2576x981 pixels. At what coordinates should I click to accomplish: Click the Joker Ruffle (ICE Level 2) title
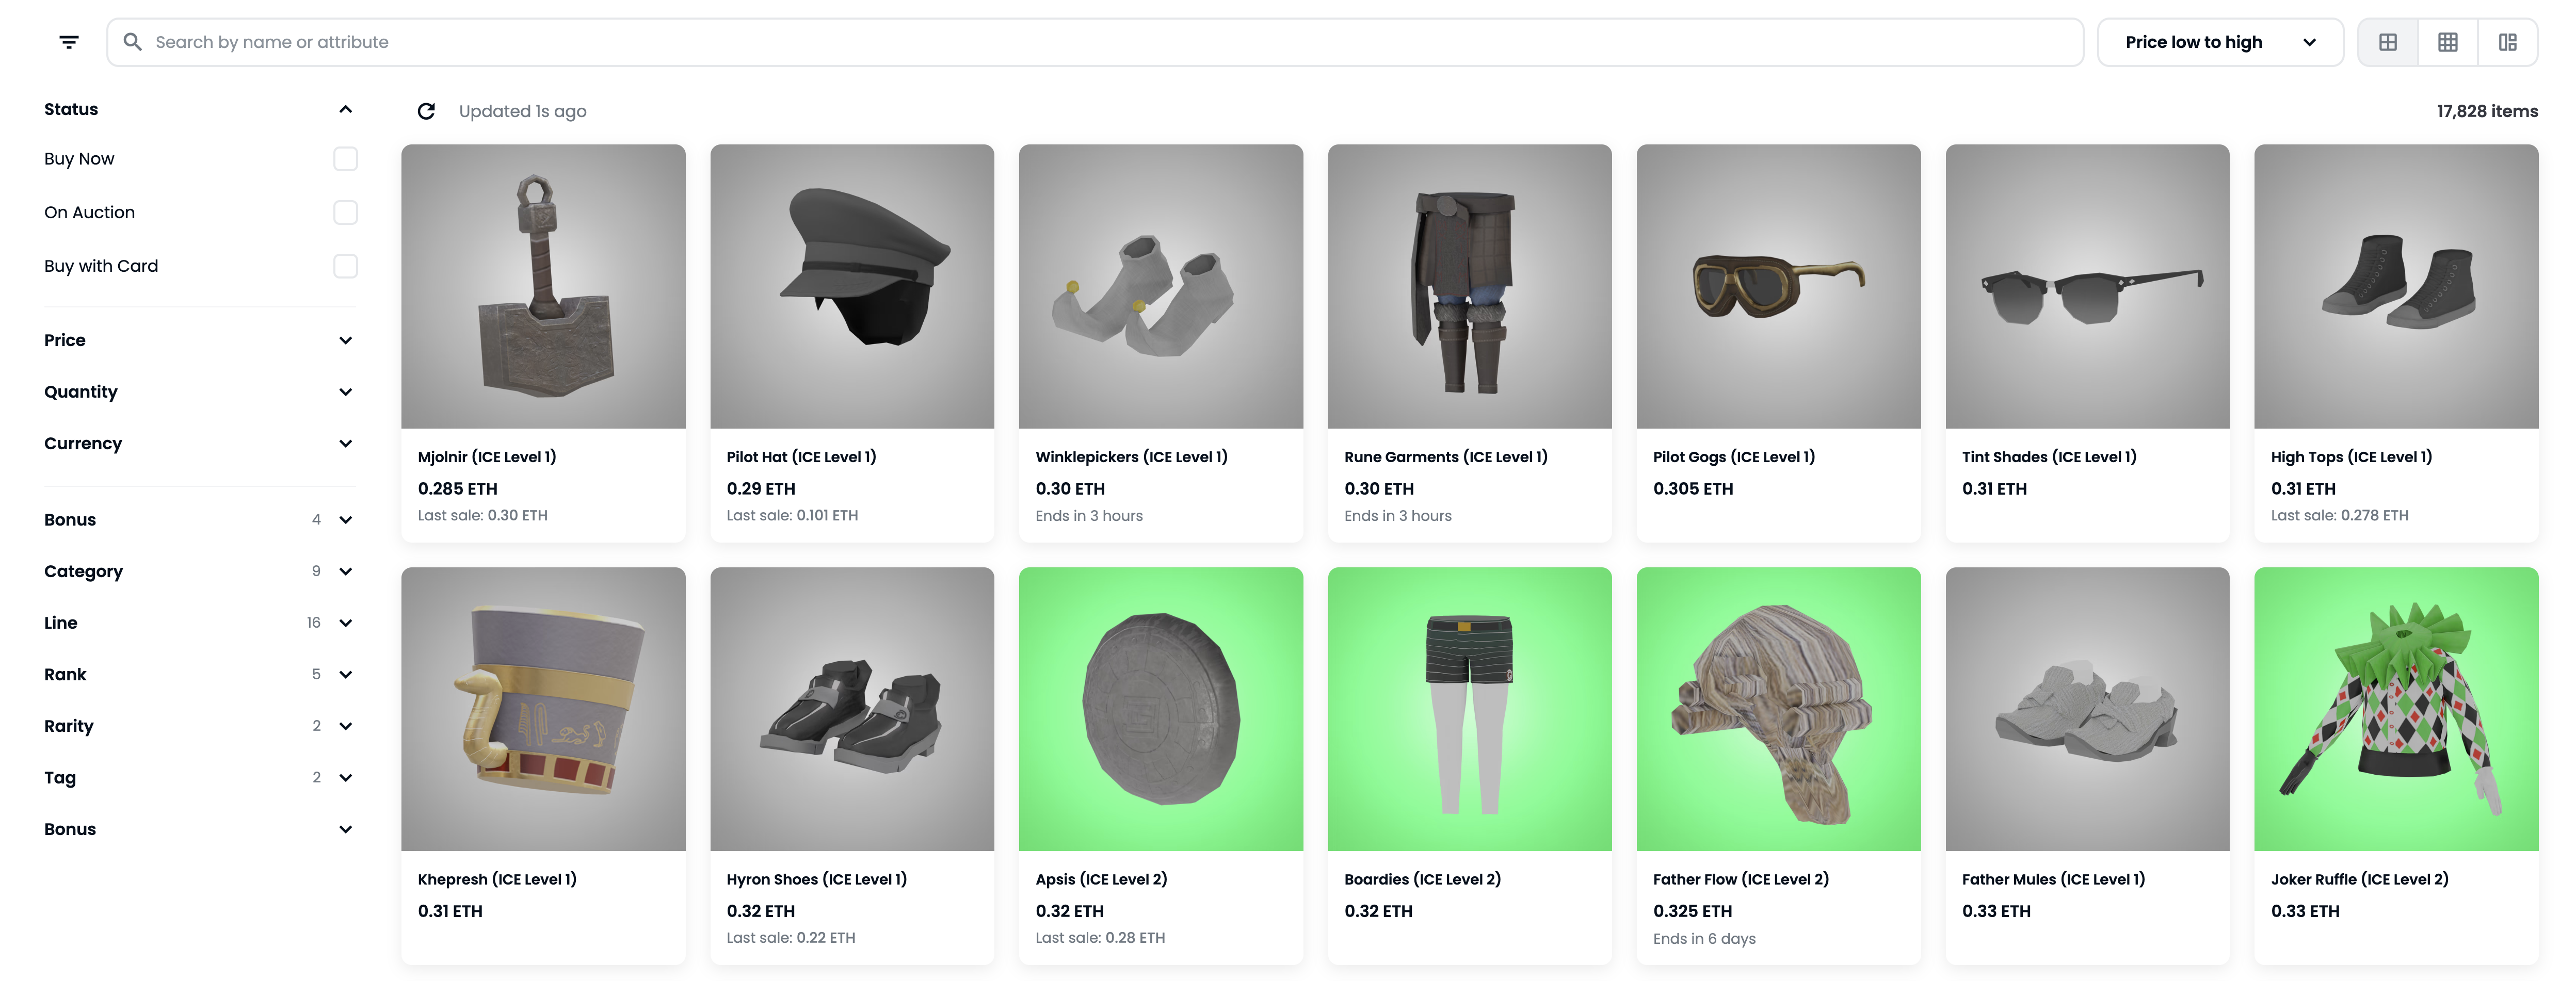2359,880
